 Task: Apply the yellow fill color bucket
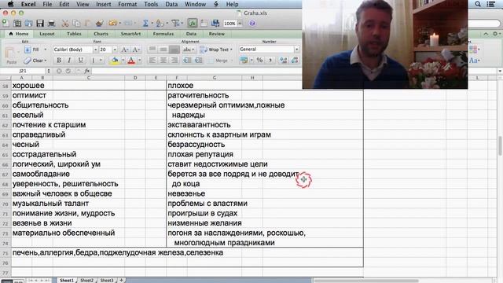(x=115, y=60)
